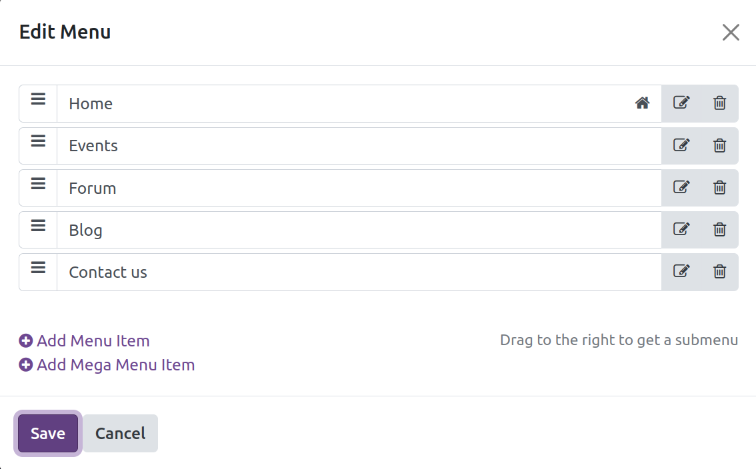Click the Blog drag handle
This screenshot has width=756, height=469.
(39, 225)
